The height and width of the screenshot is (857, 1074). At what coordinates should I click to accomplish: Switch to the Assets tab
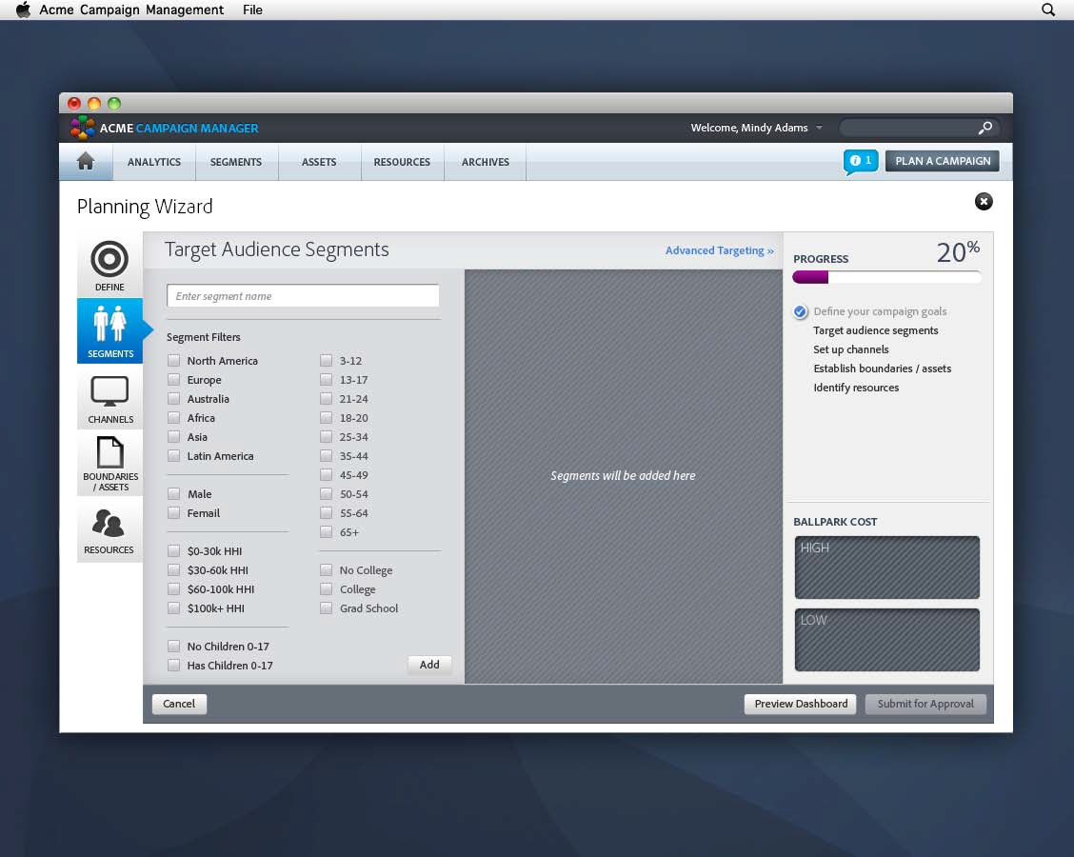pyautogui.click(x=319, y=162)
